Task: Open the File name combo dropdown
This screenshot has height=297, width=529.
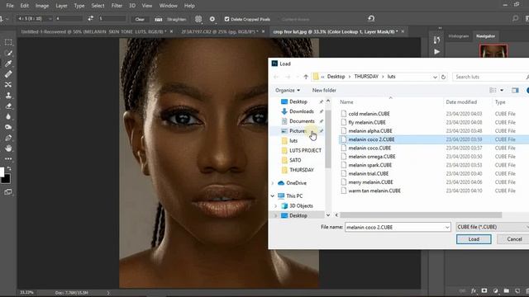Action: pos(447,228)
